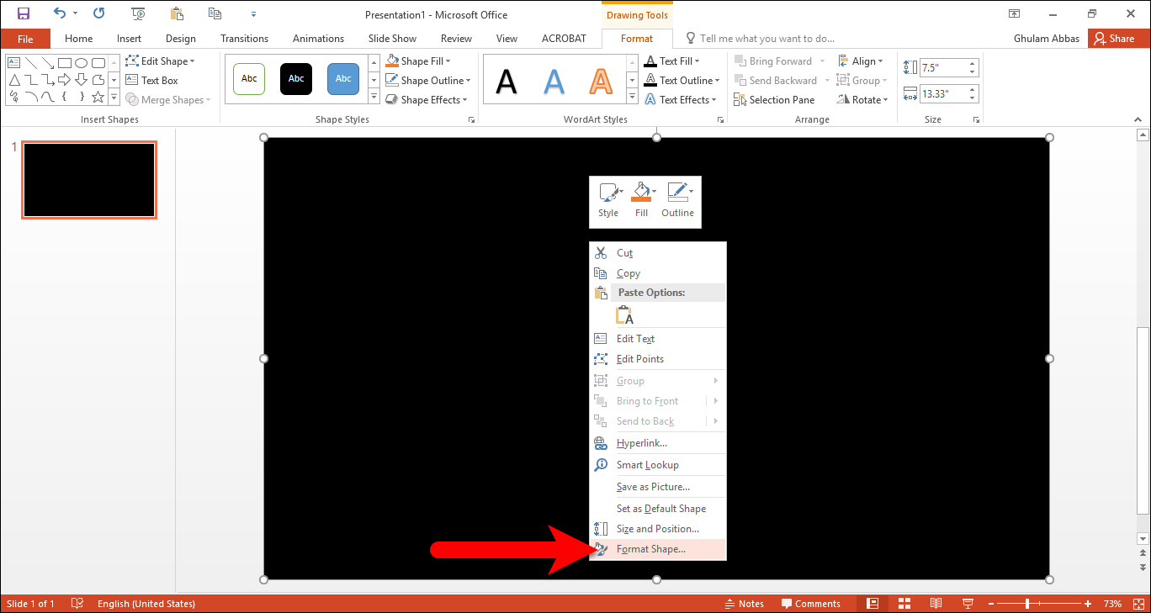Click the Share button

tap(1114, 39)
